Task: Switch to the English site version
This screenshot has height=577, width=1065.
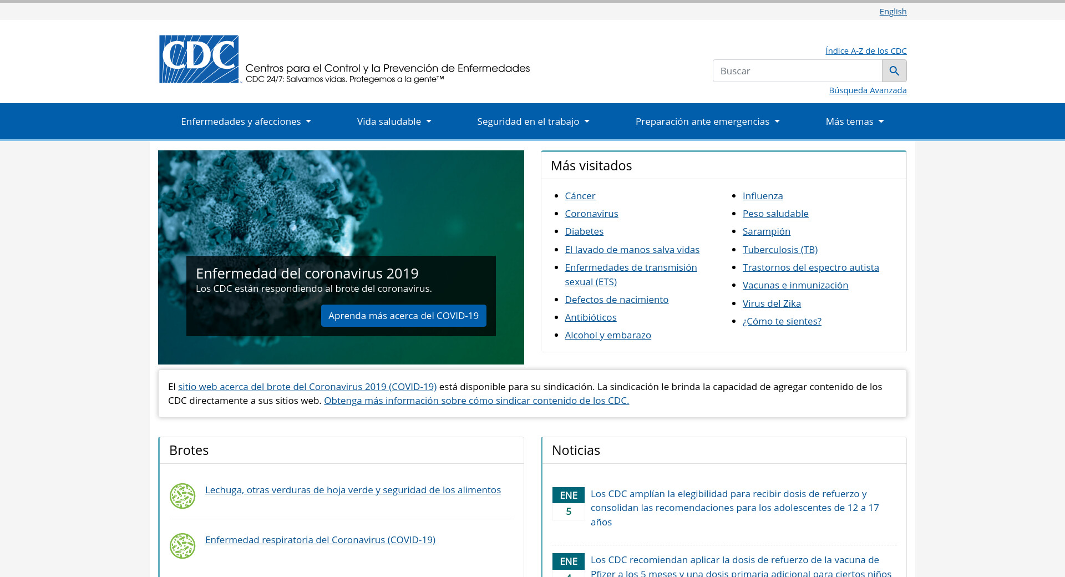Action: coord(892,12)
